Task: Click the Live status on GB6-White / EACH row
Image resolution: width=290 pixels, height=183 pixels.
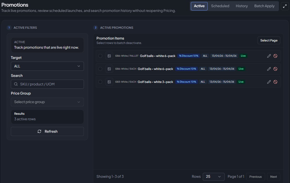Action: tap(241, 69)
